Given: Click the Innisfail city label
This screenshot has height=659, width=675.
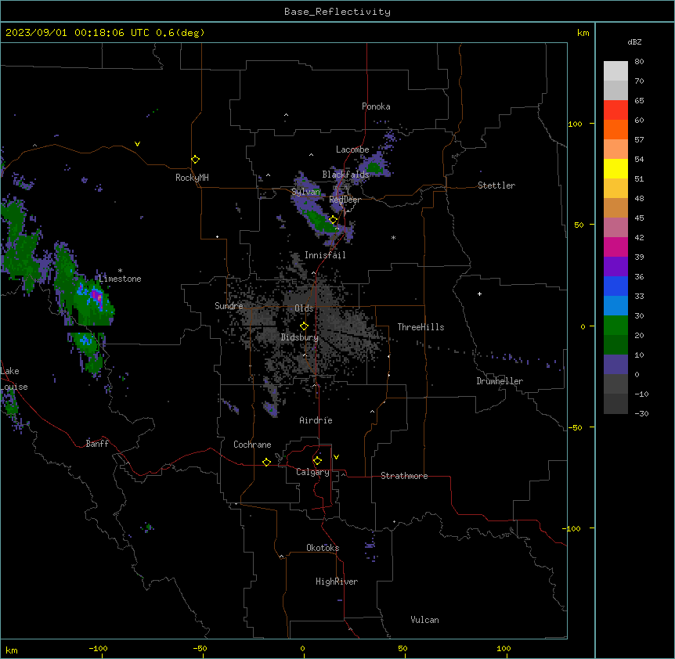Looking at the screenshot, I should click(325, 255).
